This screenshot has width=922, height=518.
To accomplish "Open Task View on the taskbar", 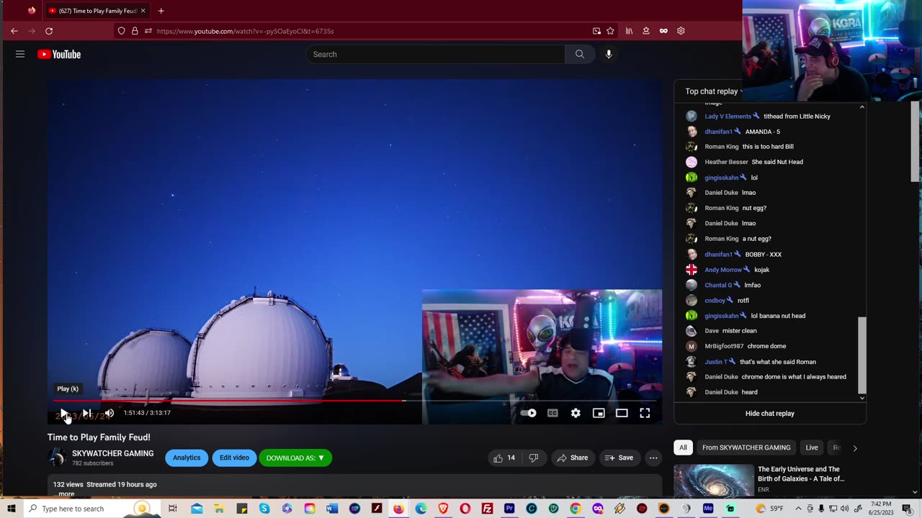I will tap(173, 509).
